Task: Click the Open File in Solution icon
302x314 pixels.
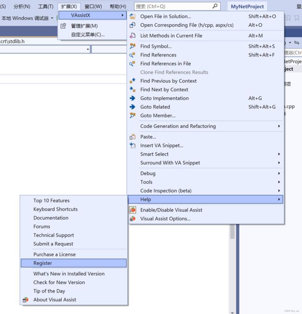Action: pos(132,16)
